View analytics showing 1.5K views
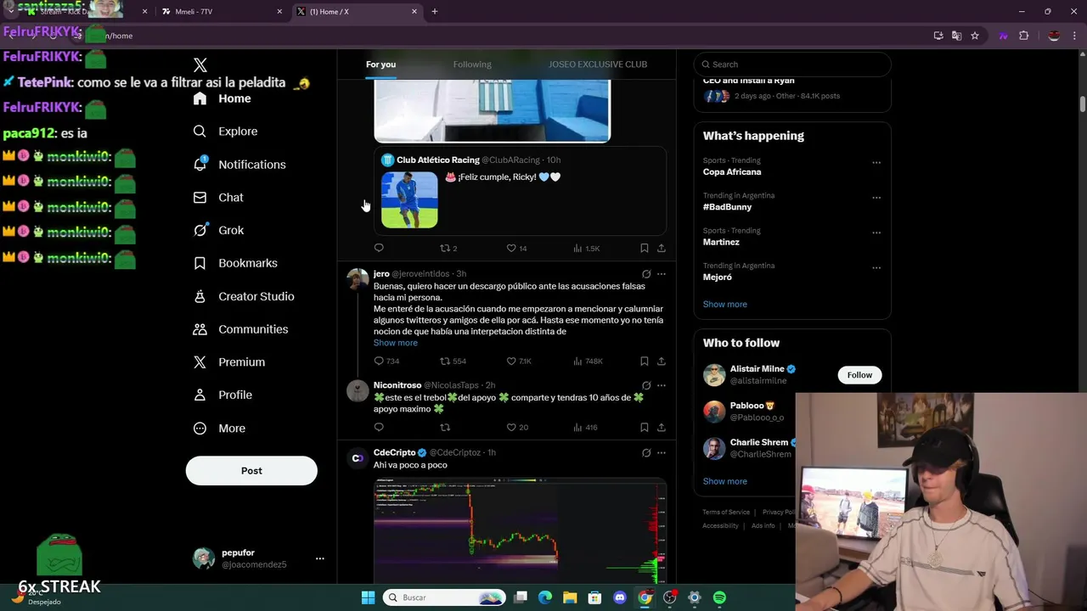This screenshot has height=611, width=1087. tap(586, 248)
